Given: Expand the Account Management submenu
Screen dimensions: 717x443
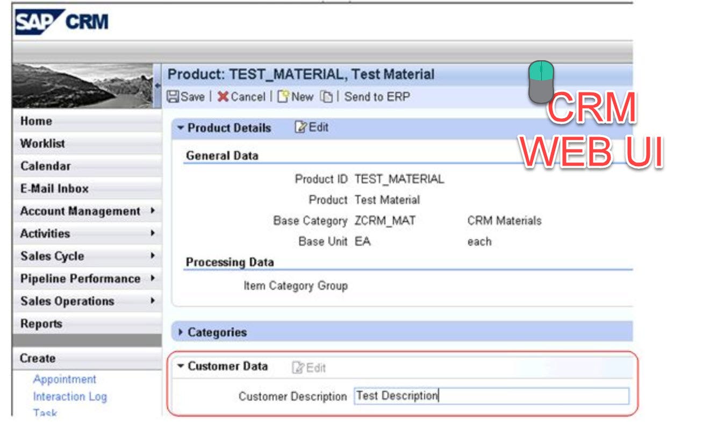Looking at the screenshot, I should pyautogui.click(x=152, y=211).
